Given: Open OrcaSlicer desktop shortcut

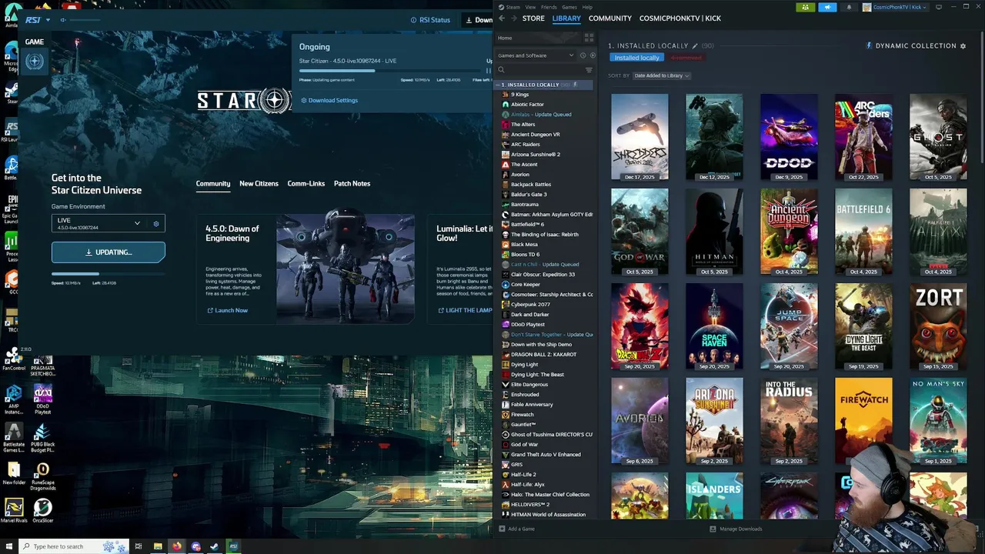Looking at the screenshot, I should (x=42, y=511).
